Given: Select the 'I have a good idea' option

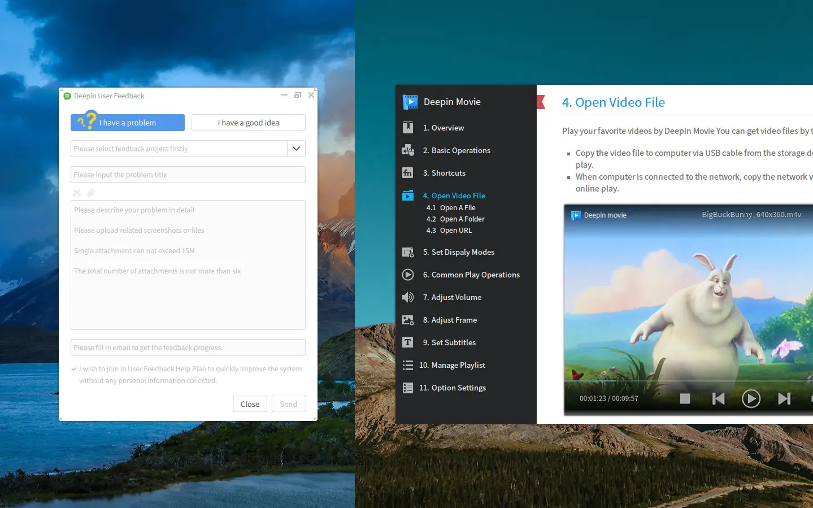Looking at the screenshot, I should [x=249, y=123].
